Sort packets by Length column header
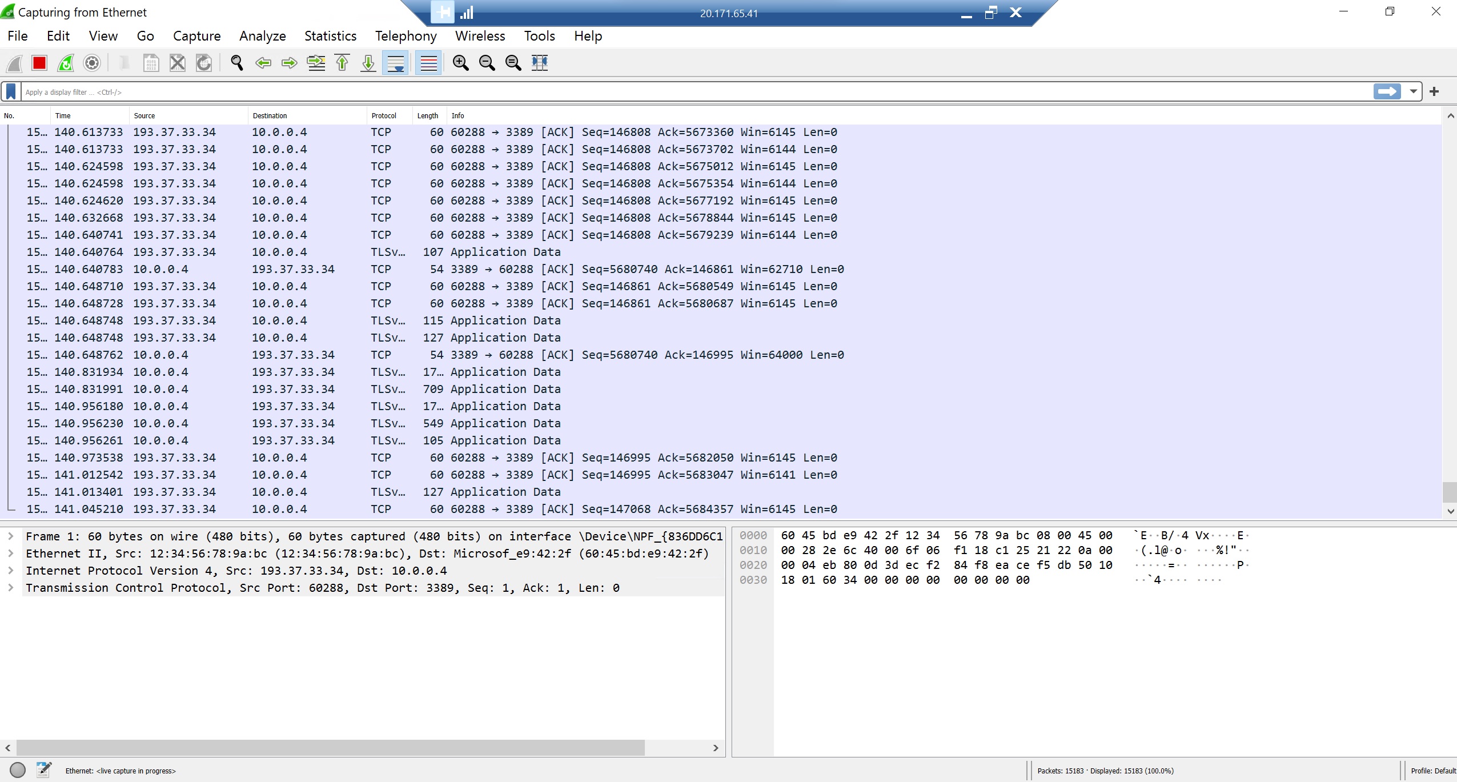Image resolution: width=1457 pixels, height=782 pixels. (x=430, y=115)
